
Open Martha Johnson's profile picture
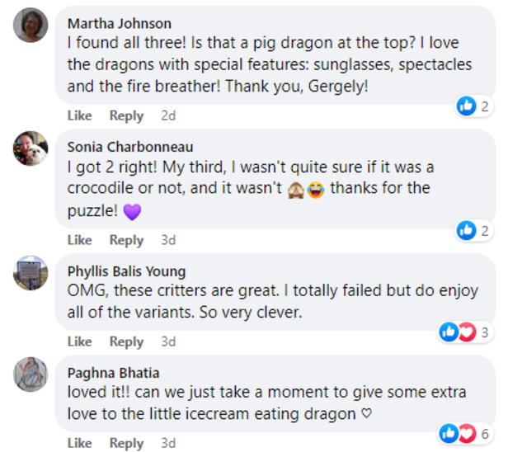click(x=31, y=24)
